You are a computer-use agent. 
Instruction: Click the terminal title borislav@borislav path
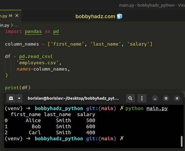coord(73,98)
